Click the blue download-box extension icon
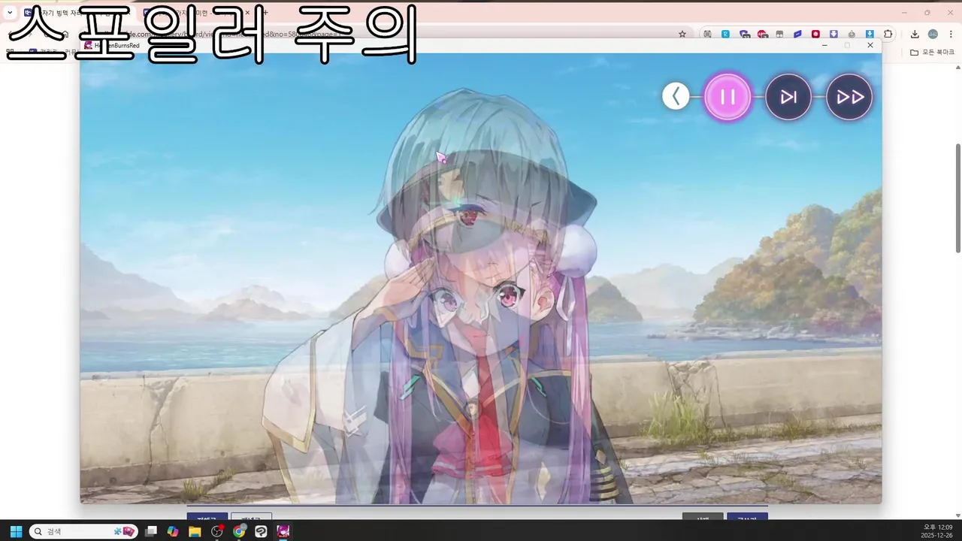 tap(870, 34)
